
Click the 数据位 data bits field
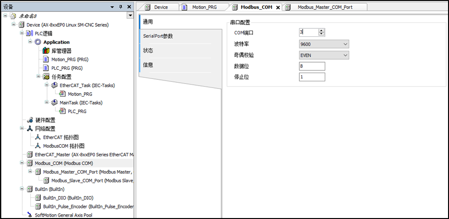311,66
